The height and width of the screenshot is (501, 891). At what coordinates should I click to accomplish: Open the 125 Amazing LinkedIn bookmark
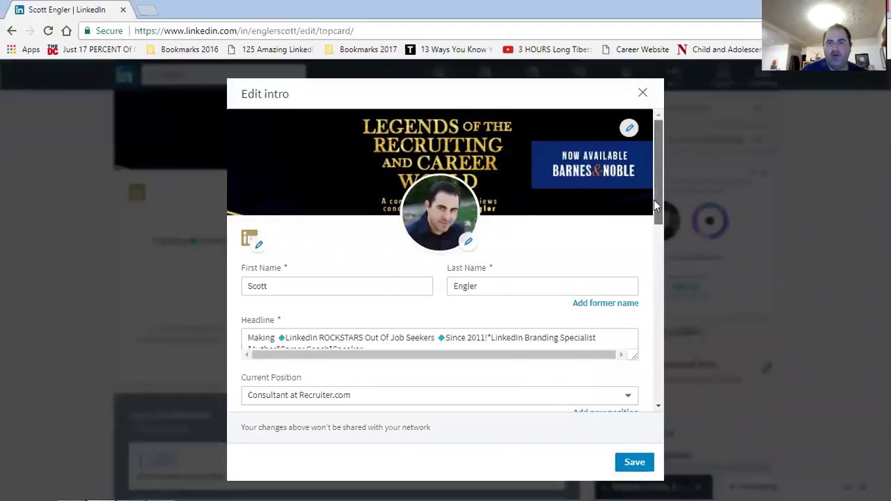[271, 49]
